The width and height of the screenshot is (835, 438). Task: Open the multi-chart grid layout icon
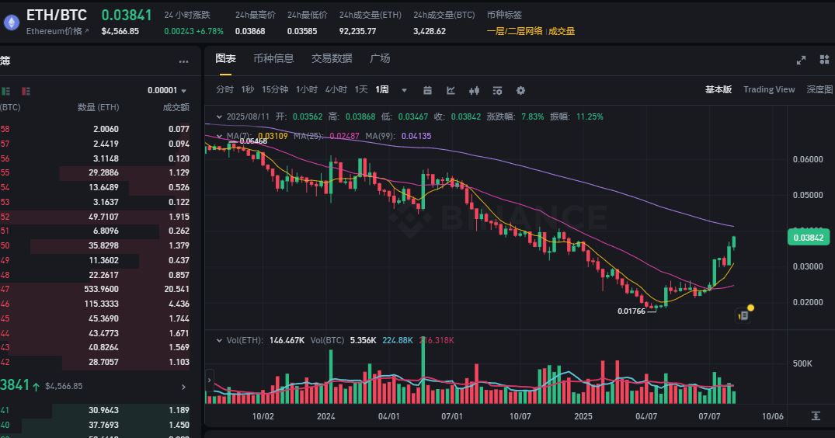823,60
